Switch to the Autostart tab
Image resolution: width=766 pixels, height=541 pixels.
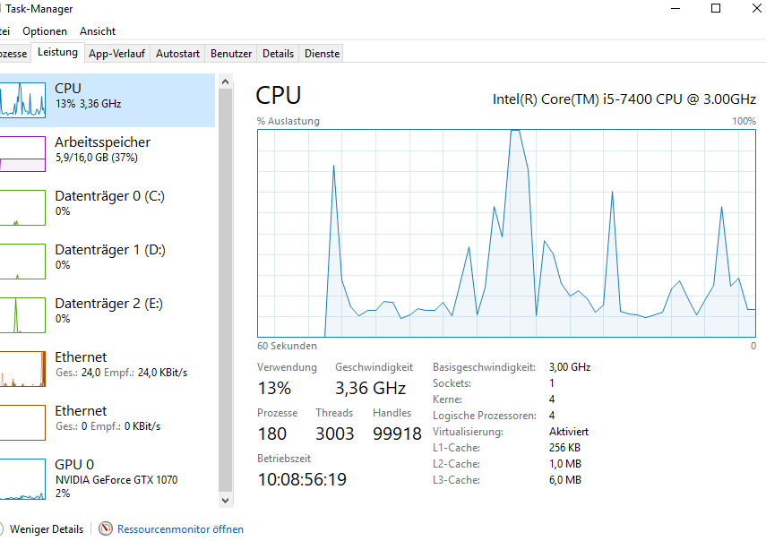coord(177,54)
